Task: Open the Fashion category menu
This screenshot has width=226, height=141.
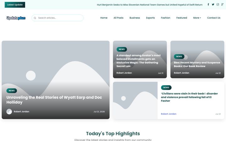Action: (165, 18)
